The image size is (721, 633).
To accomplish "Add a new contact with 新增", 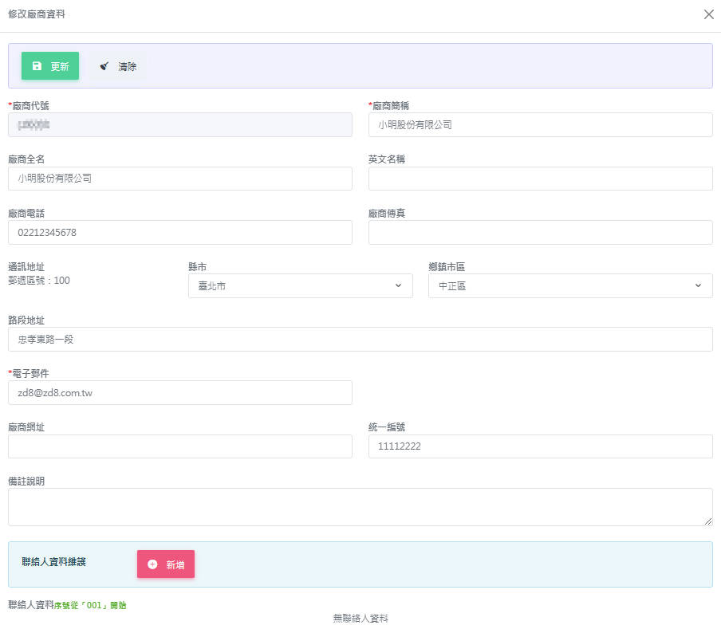I will click(x=166, y=564).
